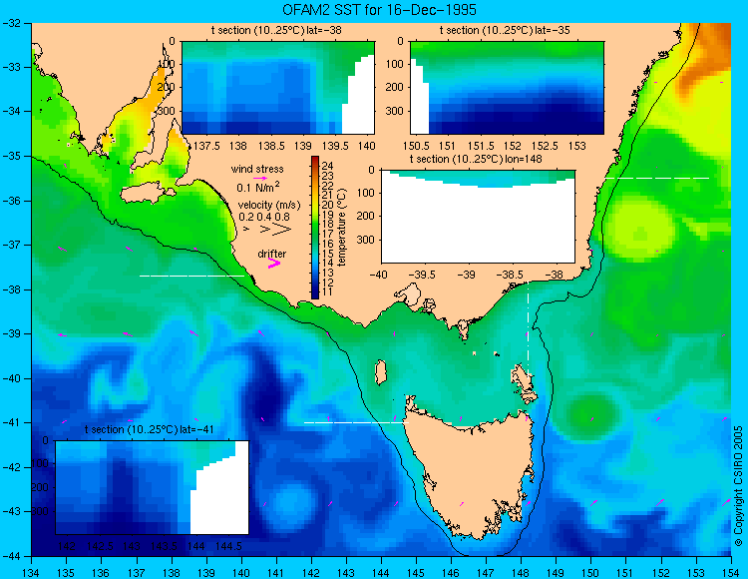748x579 pixels.
Task: Click the magenta drifter arrowhead symbol
Action: click(274, 263)
